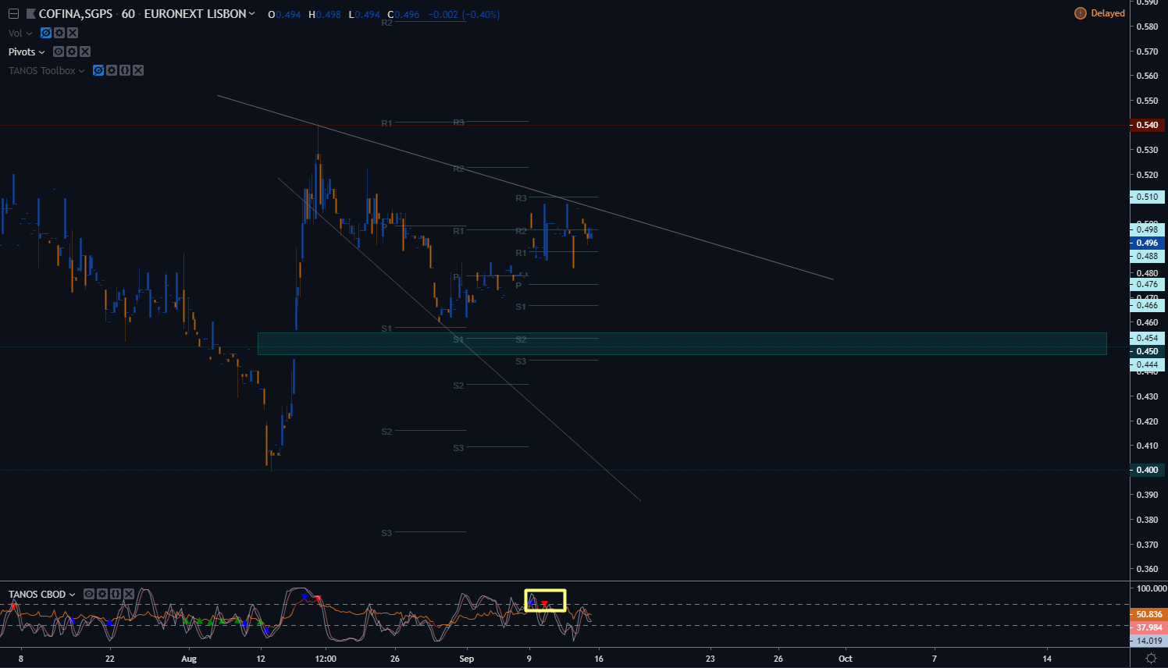This screenshot has width=1168, height=668.
Task: Remove the TANOS Toolbox indicator
Action: pyautogui.click(x=138, y=70)
